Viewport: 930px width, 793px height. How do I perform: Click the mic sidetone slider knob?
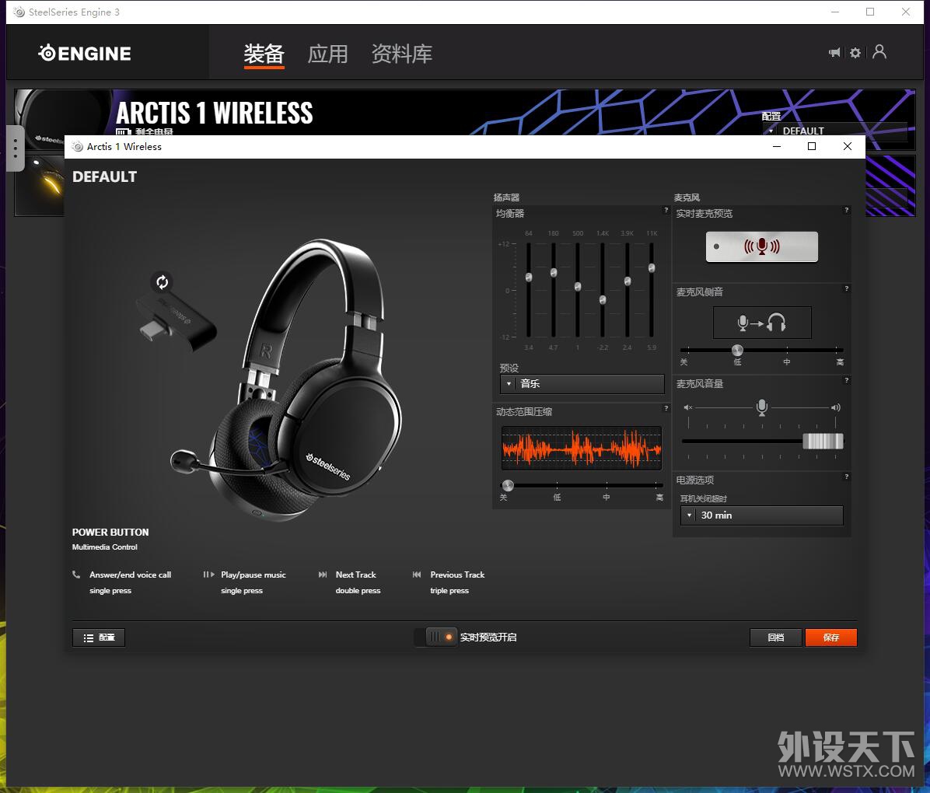coord(737,350)
